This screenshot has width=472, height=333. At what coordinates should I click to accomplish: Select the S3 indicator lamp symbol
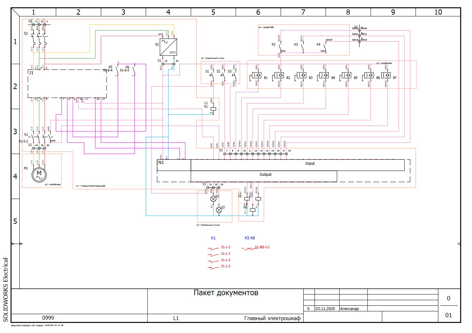pyautogui.click(x=219, y=210)
